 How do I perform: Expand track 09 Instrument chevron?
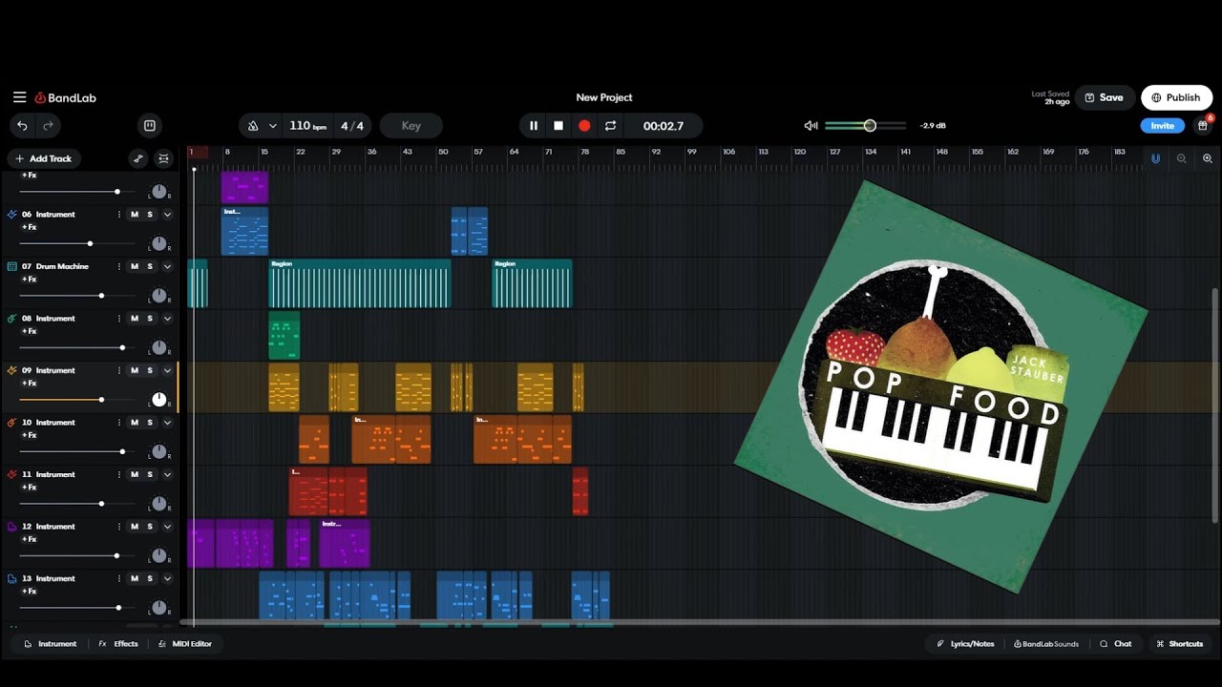(167, 370)
